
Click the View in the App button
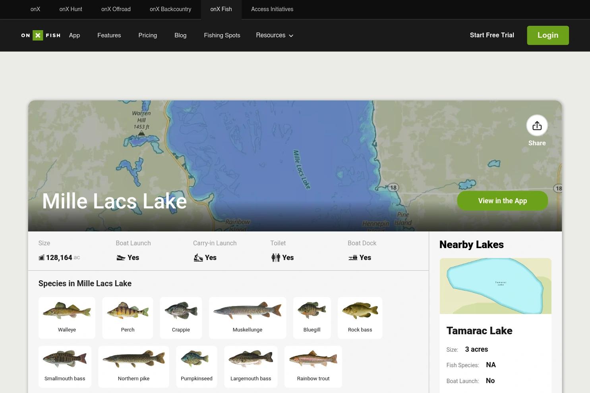coord(503,201)
